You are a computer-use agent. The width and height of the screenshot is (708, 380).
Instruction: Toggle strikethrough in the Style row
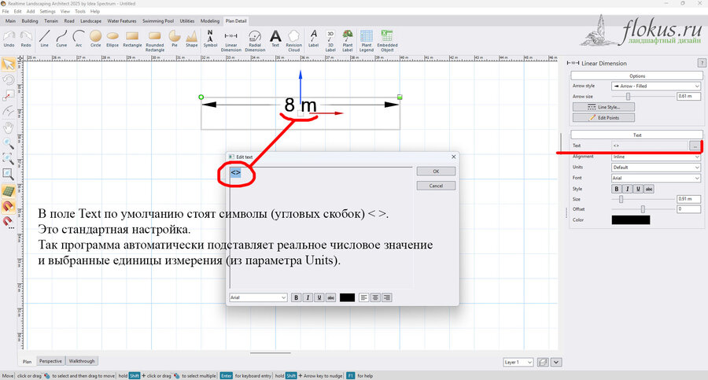(649, 189)
